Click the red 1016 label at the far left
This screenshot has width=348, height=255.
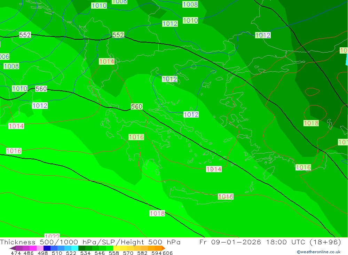tap(14, 151)
